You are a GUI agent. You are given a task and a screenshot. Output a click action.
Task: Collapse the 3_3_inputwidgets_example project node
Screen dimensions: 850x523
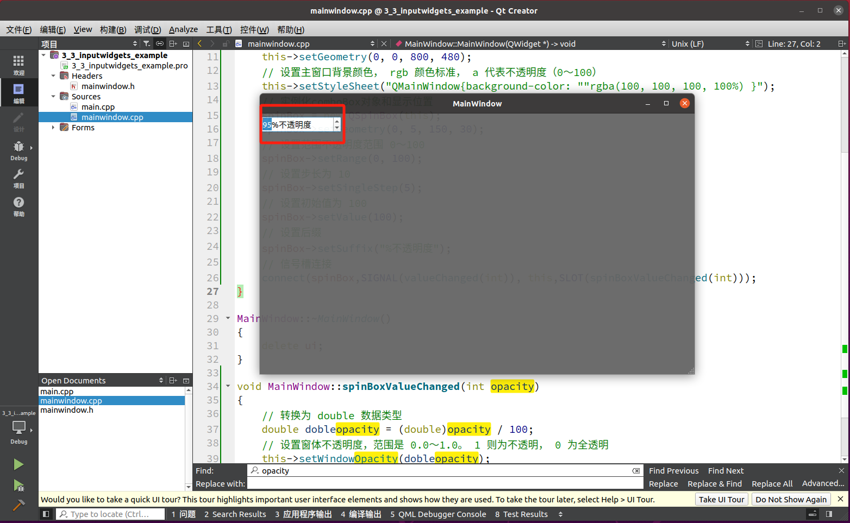[43, 55]
